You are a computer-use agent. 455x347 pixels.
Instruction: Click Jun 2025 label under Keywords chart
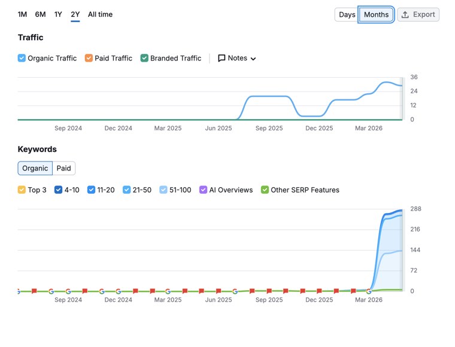click(219, 300)
